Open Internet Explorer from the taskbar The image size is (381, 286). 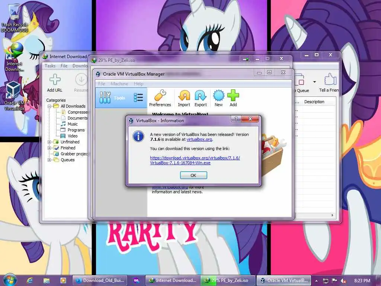[30, 280]
